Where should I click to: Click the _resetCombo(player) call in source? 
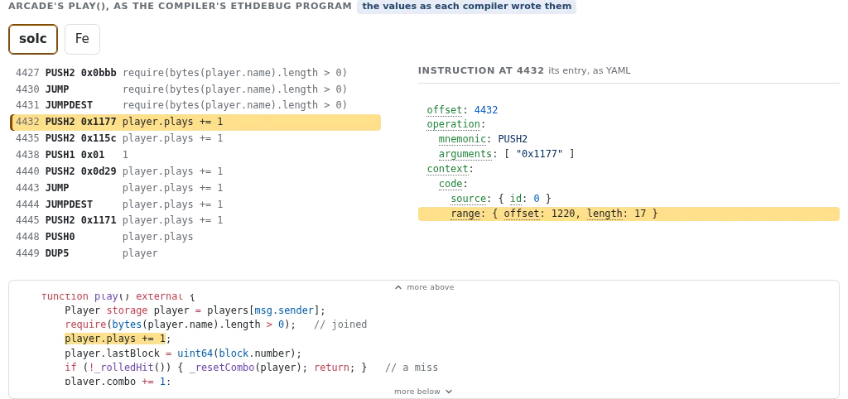(247, 368)
